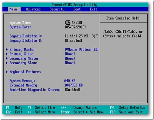Screen dimensions: 154x120
Task: Expand arrow next to Keyboard Features
Action: click(x=7, y=72)
